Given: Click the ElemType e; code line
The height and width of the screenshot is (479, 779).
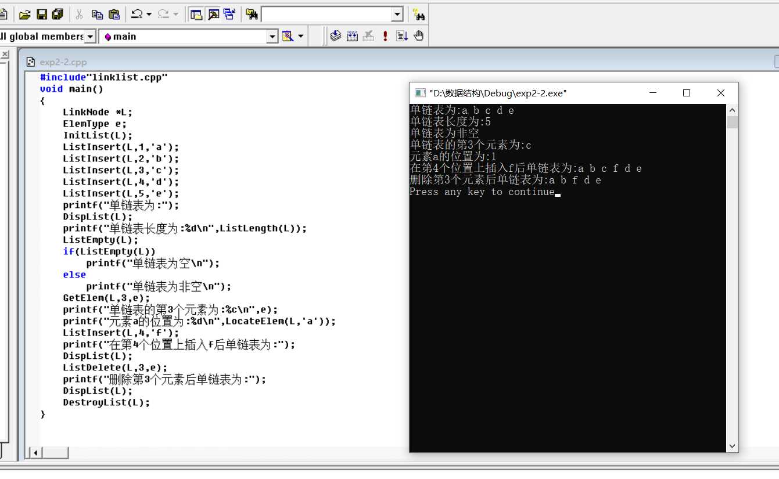Looking at the screenshot, I should click(x=95, y=124).
